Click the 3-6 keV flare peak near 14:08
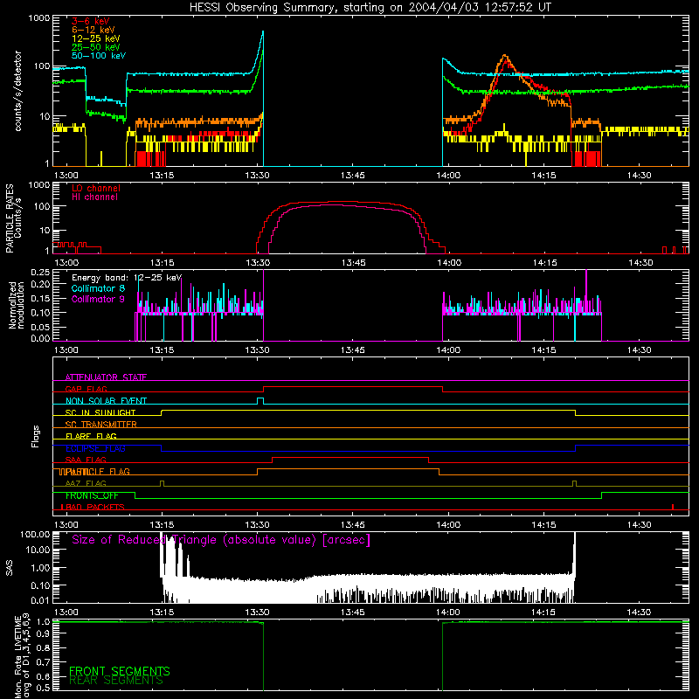699x699 pixels. point(505,62)
